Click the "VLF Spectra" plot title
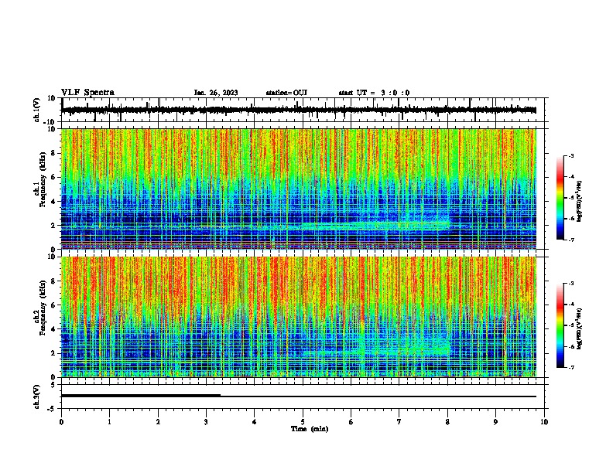This screenshot has width=613, height=473. pos(87,93)
